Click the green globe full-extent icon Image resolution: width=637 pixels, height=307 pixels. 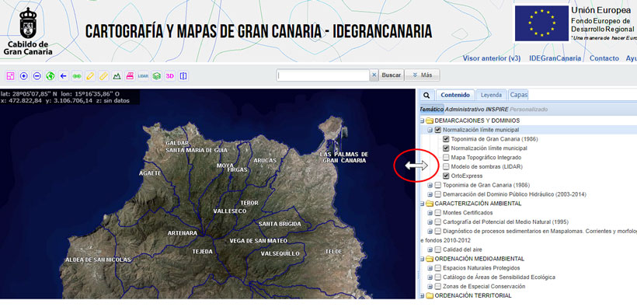[50, 75]
